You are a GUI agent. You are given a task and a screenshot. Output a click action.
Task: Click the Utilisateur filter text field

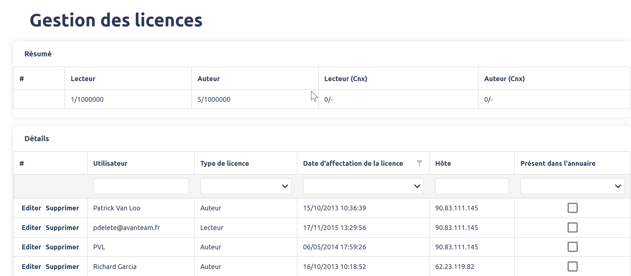[141, 186]
